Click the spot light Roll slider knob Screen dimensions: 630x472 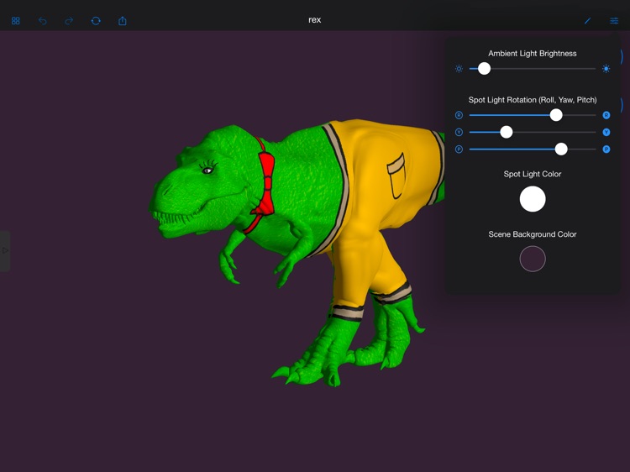pos(556,115)
